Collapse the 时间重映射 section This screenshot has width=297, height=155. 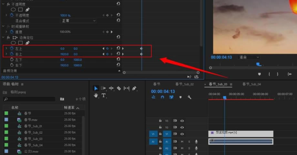click(x=3, y=26)
